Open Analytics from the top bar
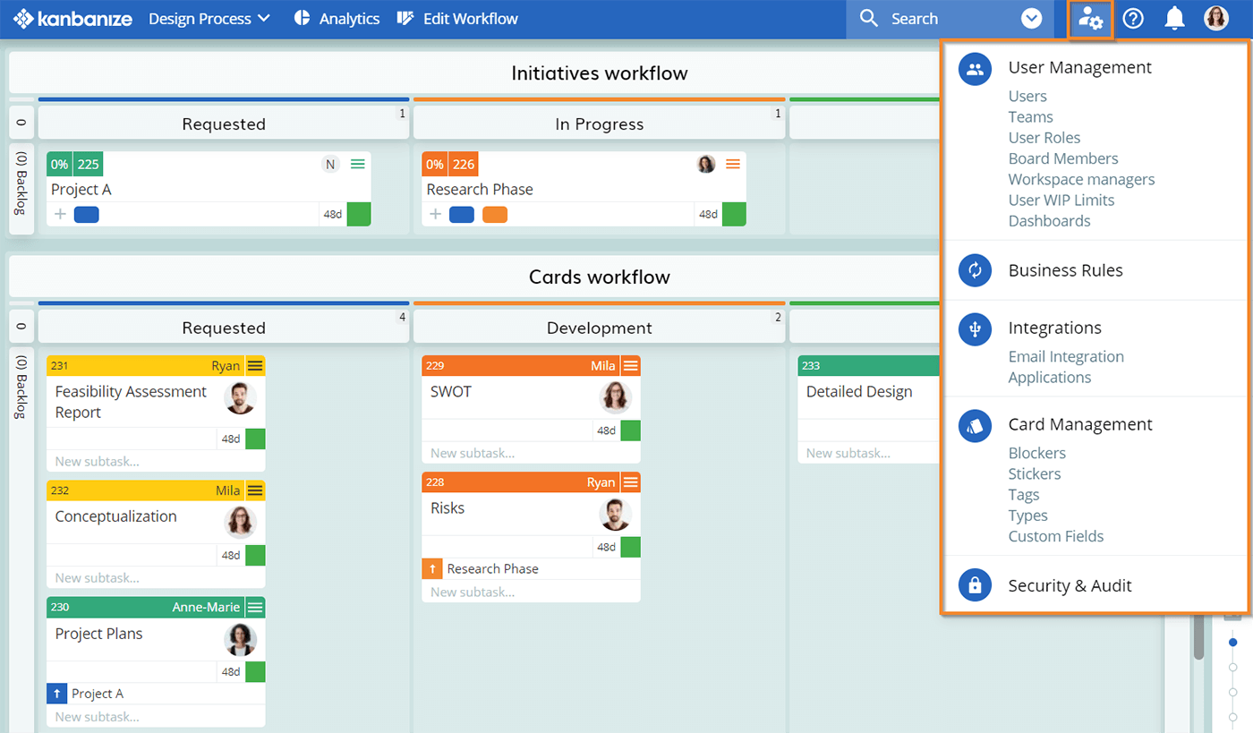Image resolution: width=1253 pixels, height=733 pixels. point(337,19)
